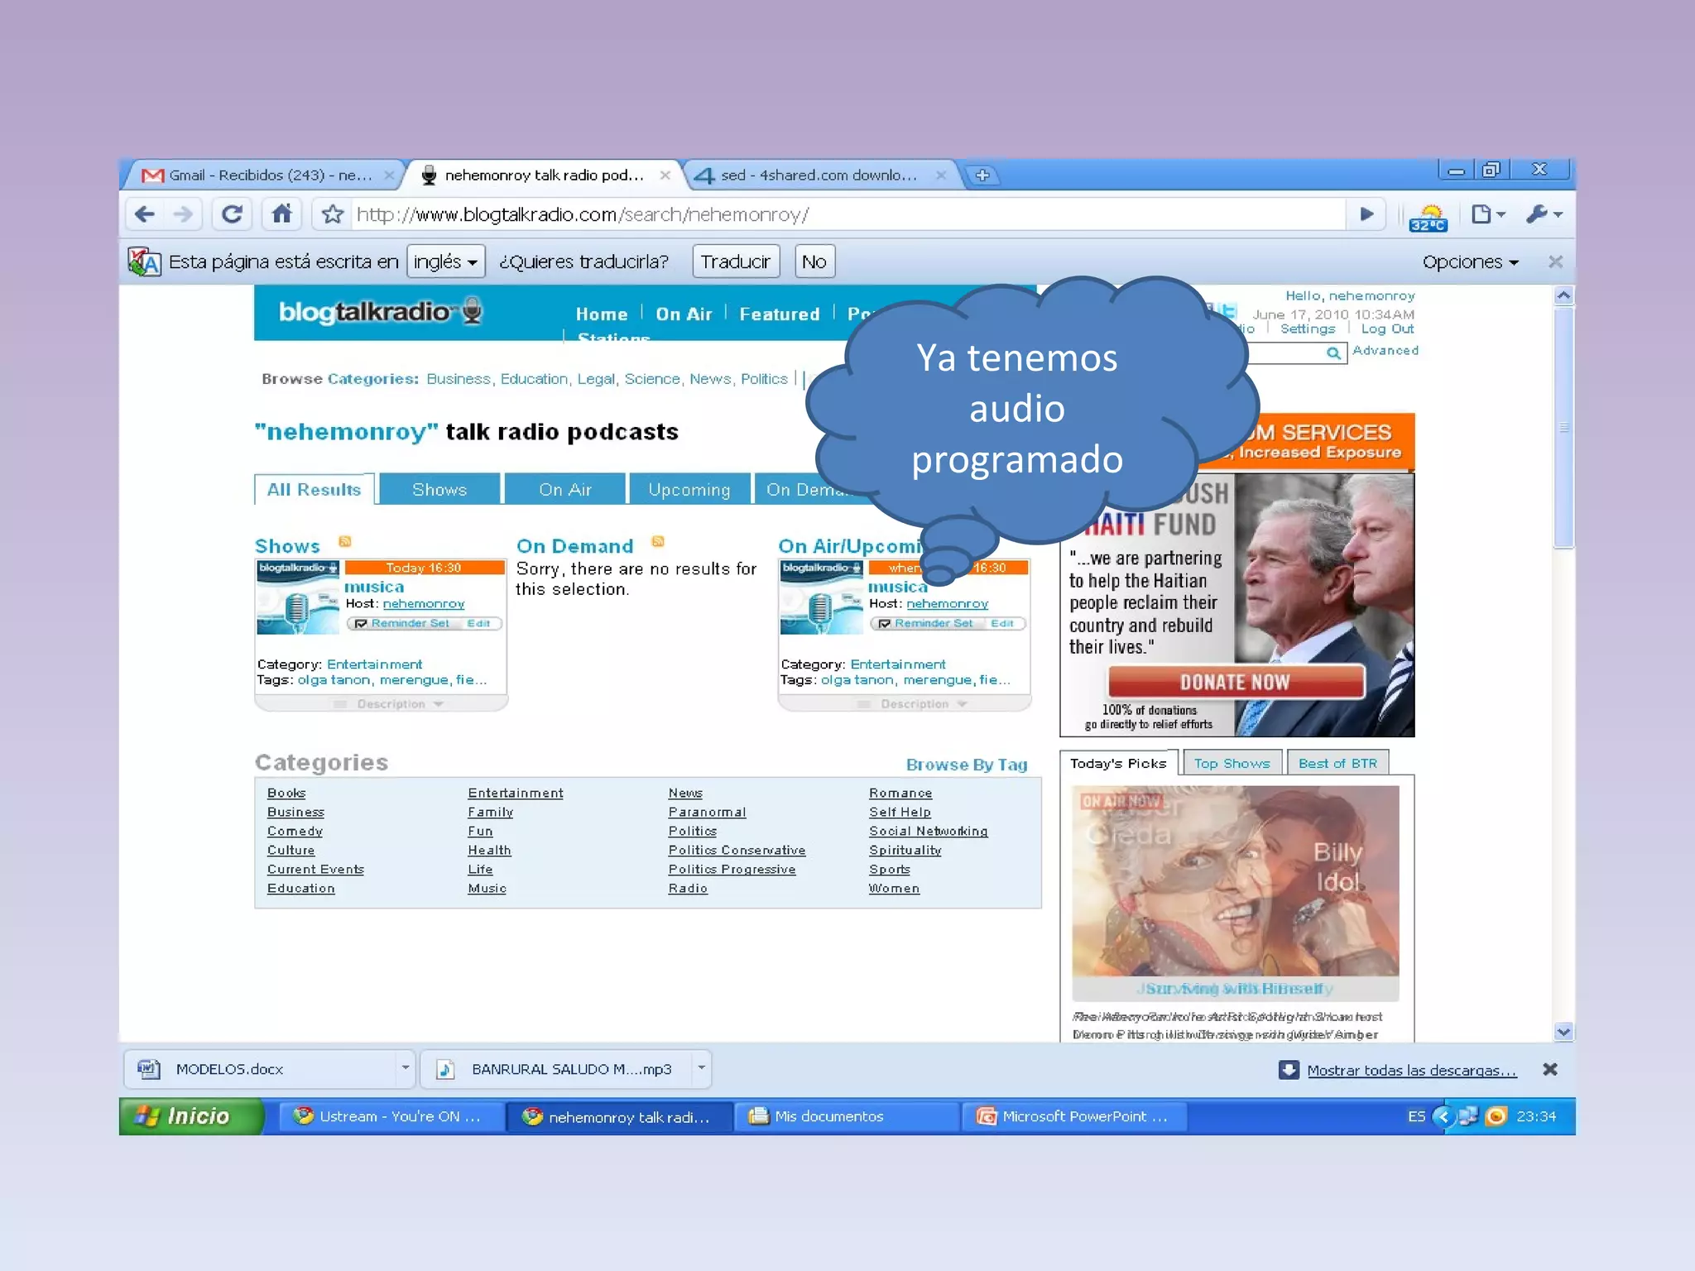Toggle Reminder Set in On Air card
This screenshot has width=1695, height=1271.
884,624
